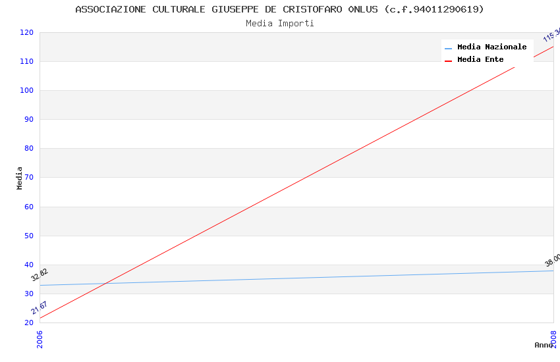Click the red Media Ente trend line
Viewport: 560px width, 362px height.
[296, 182]
